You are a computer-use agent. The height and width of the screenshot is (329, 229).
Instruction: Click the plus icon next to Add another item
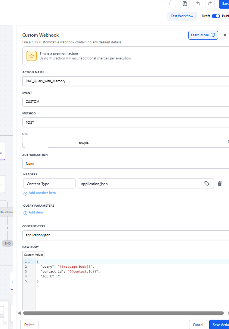coord(25,193)
